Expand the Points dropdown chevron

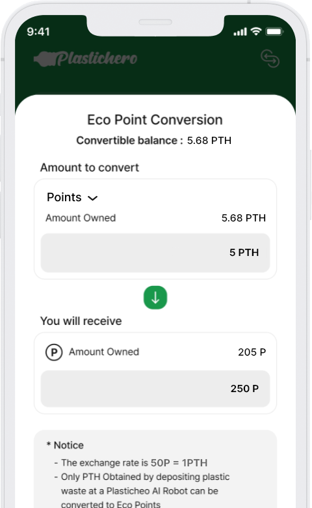click(x=92, y=198)
